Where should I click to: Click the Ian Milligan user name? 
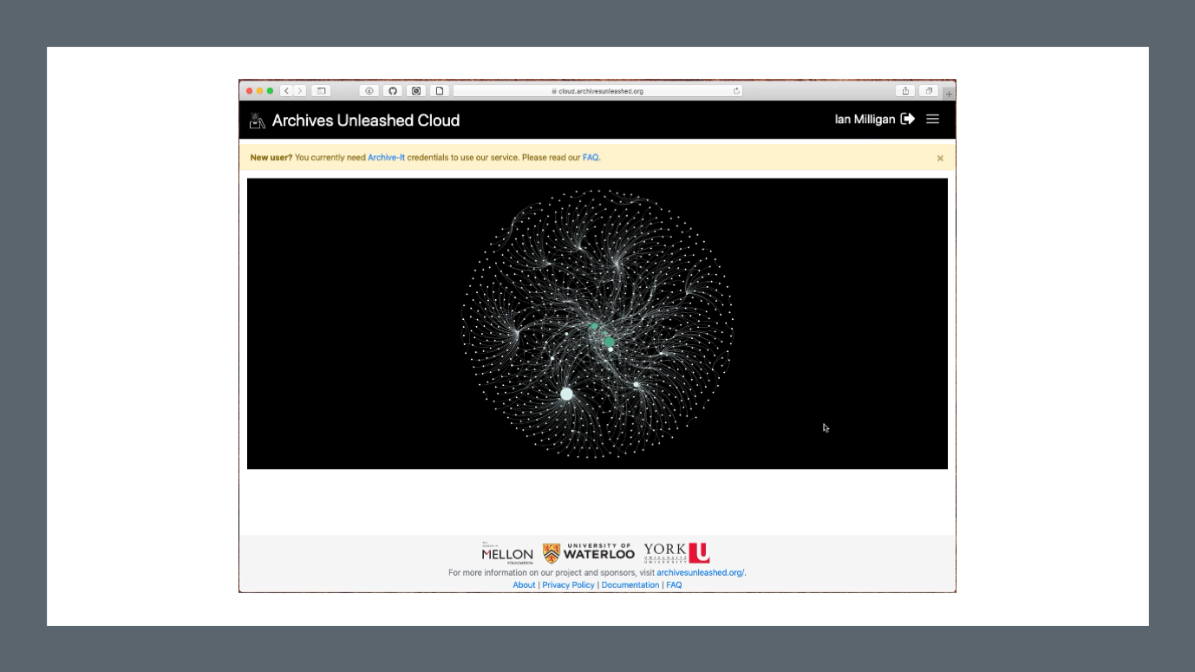[x=865, y=120]
